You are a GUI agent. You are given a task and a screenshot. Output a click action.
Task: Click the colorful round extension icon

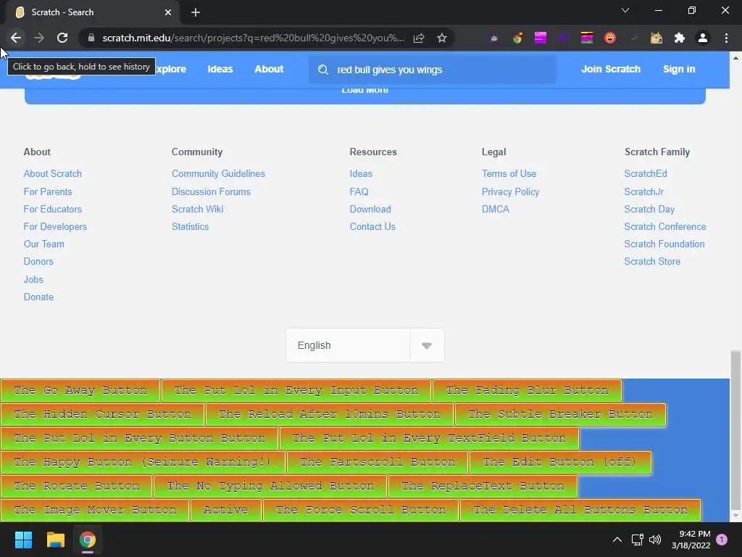tap(517, 38)
